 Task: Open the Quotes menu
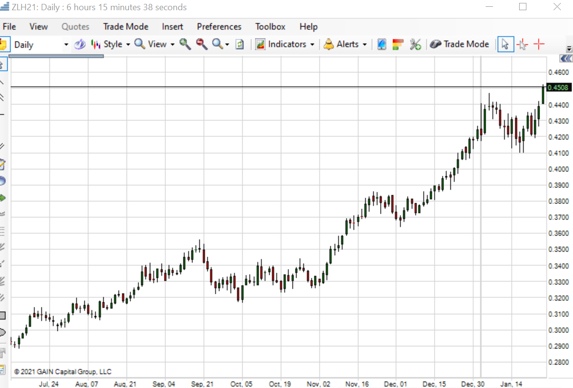coord(75,27)
